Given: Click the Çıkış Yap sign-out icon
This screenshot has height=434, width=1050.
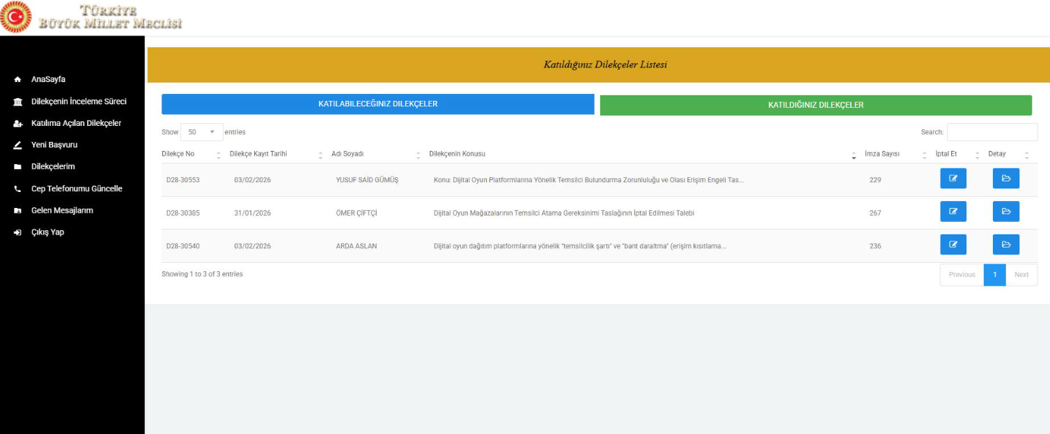Looking at the screenshot, I should tap(17, 232).
